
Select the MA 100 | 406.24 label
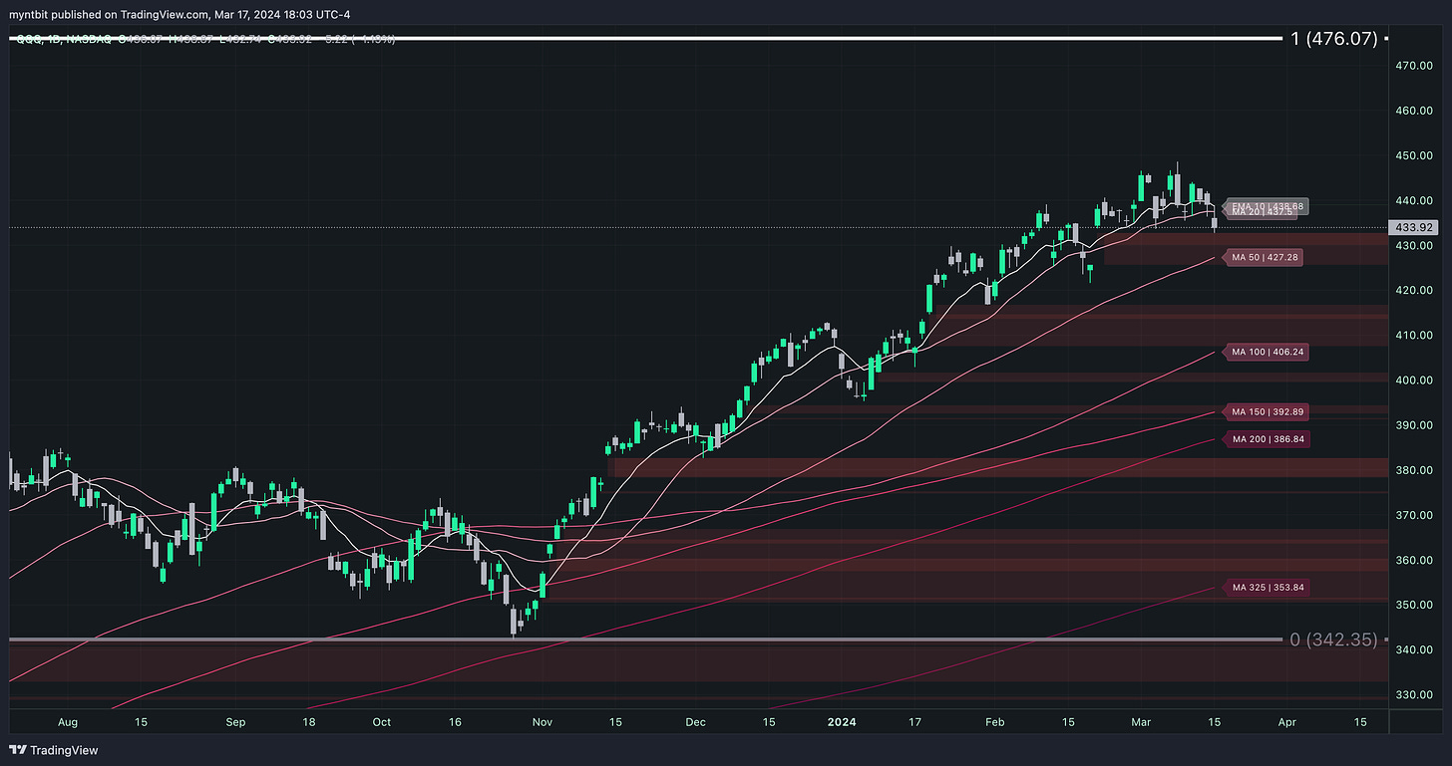(x=1267, y=352)
